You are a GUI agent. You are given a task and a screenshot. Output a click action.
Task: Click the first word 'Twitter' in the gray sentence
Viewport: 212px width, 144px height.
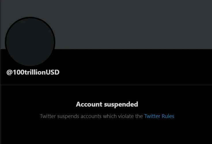point(48,116)
